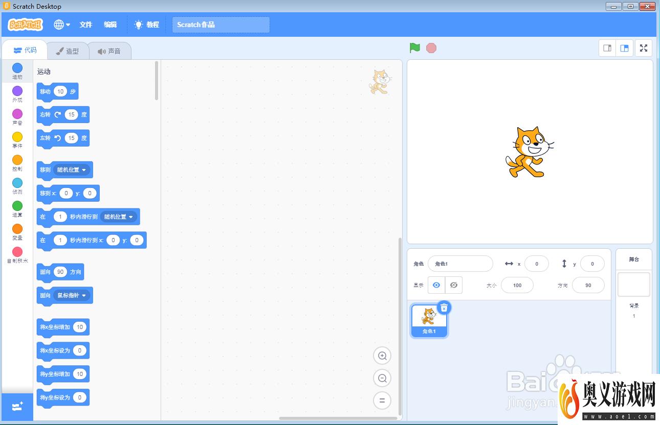This screenshot has width=660, height=425.
Task: Select the 声音 sound category circle
Action: [17, 114]
